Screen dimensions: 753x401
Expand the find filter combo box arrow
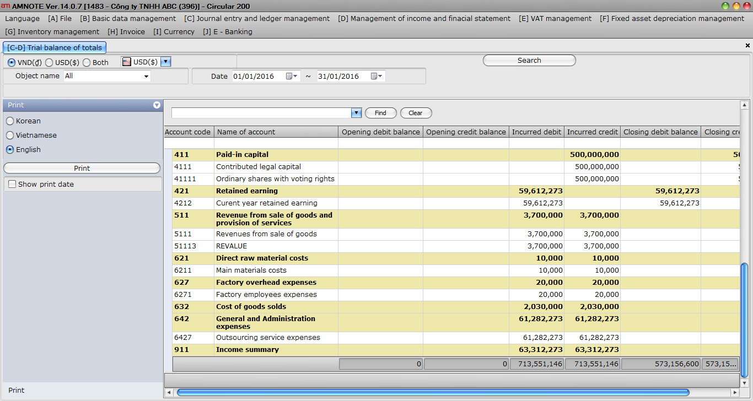[356, 113]
